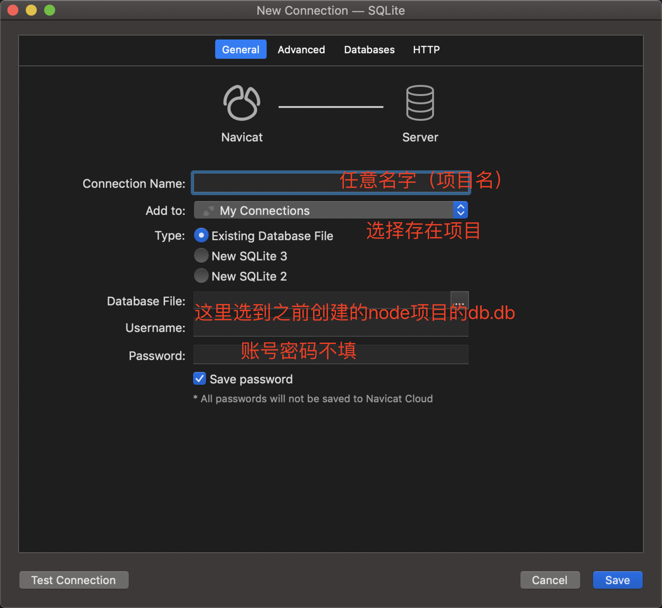This screenshot has width=662, height=608.
Task: Open the Add to dropdown arrows
Action: coord(461,210)
